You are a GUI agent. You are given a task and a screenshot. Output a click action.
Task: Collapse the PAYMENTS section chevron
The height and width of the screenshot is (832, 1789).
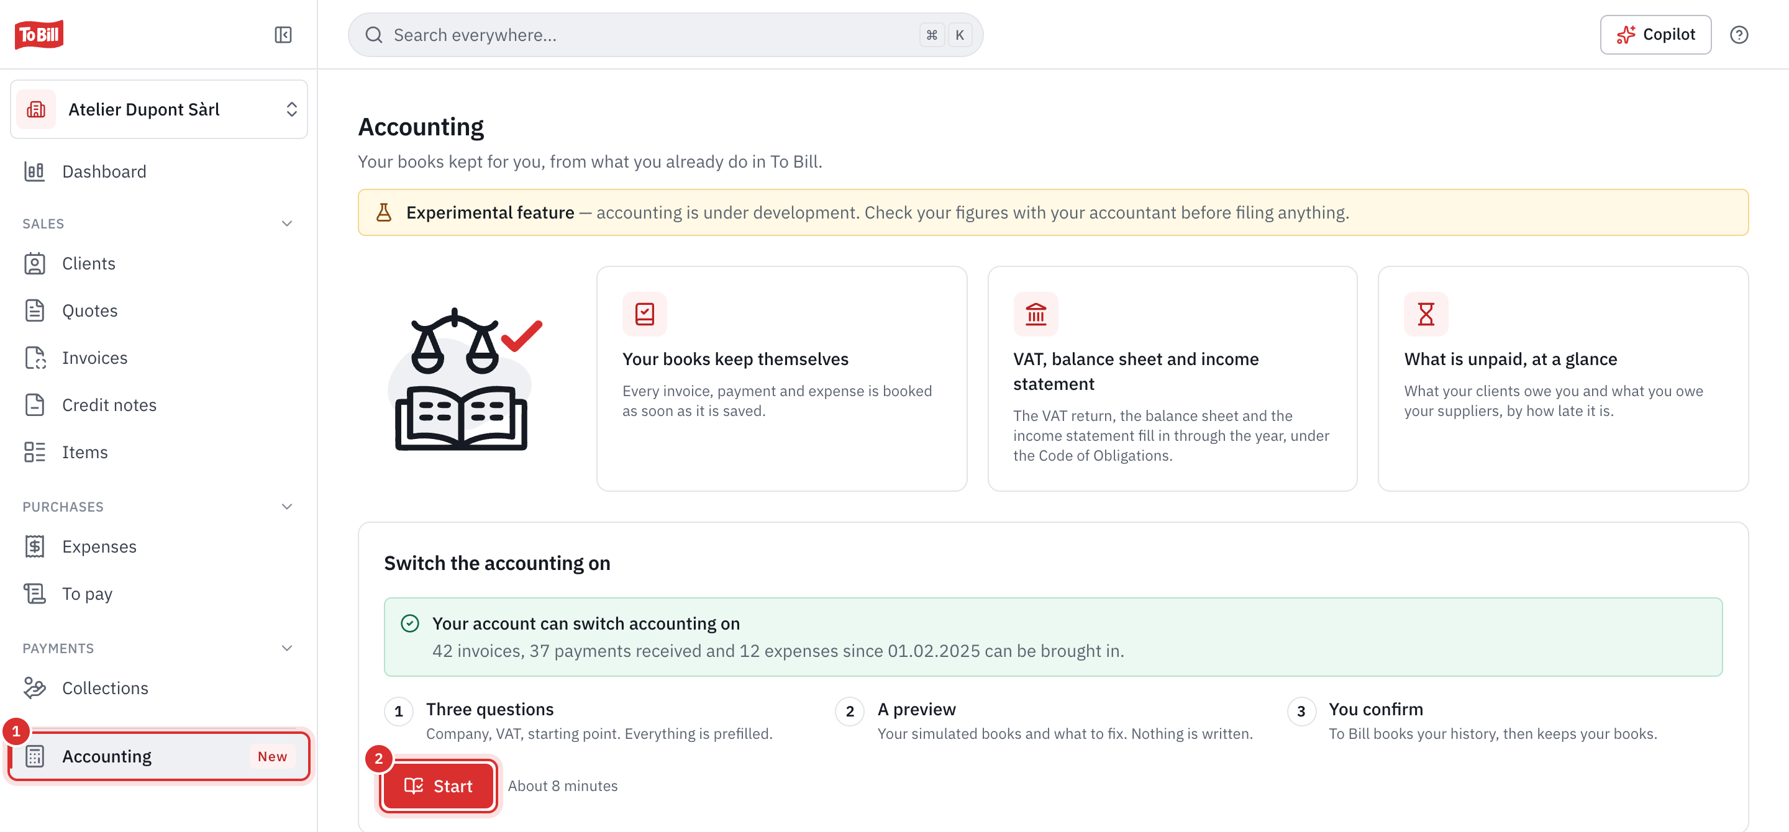pos(287,648)
